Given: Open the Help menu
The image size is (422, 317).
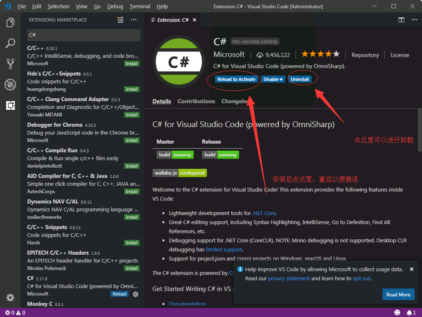Looking at the screenshot, I should [x=162, y=6].
